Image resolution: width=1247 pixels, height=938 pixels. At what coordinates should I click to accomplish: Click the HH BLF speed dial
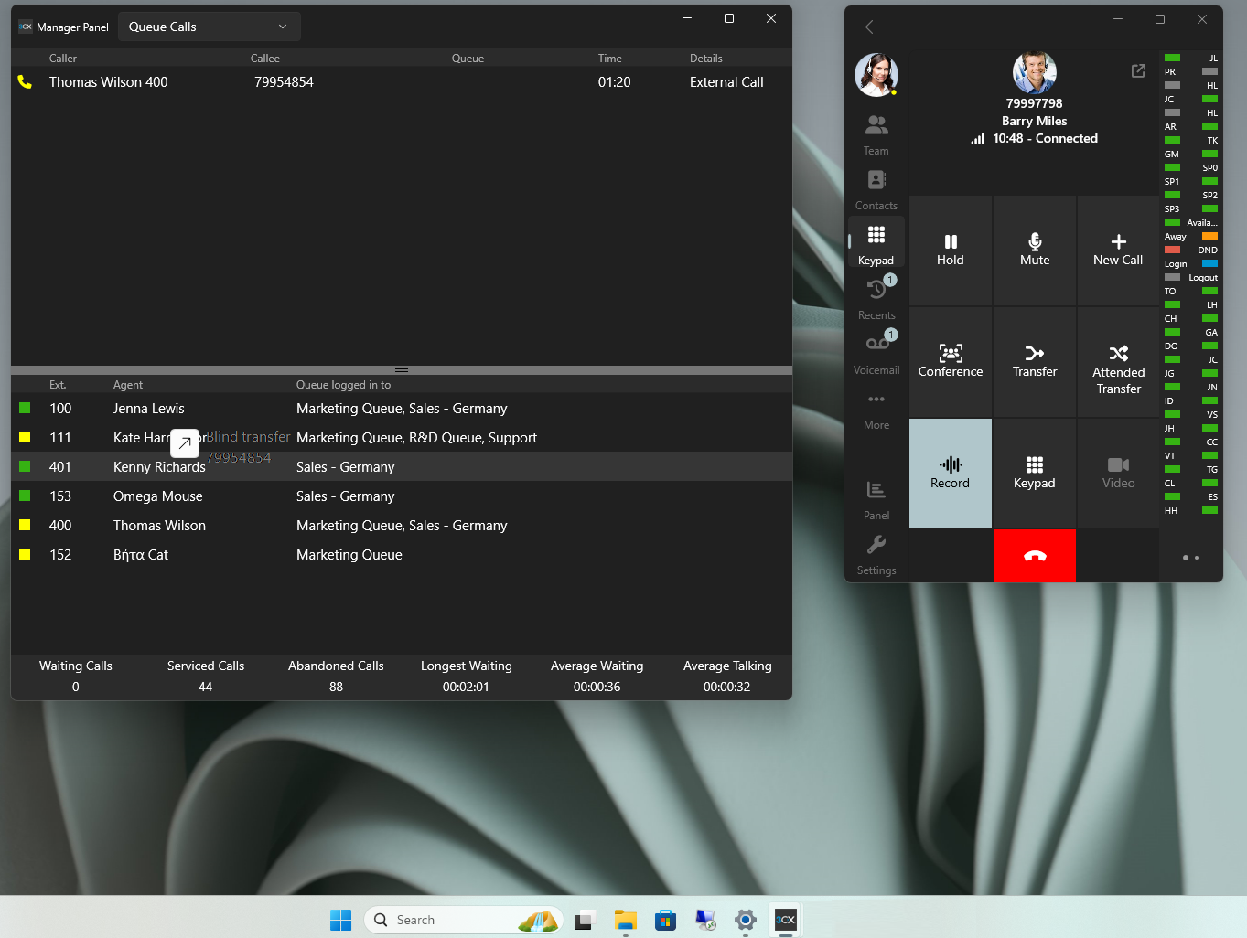(1191, 510)
